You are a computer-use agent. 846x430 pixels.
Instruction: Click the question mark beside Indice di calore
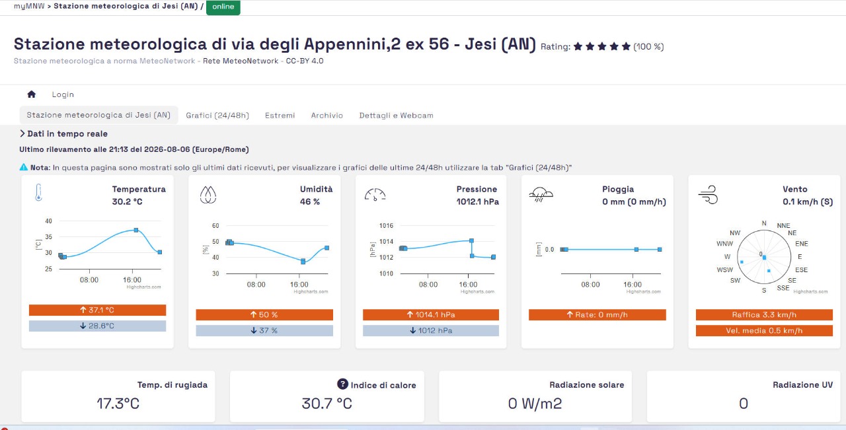point(342,384)
